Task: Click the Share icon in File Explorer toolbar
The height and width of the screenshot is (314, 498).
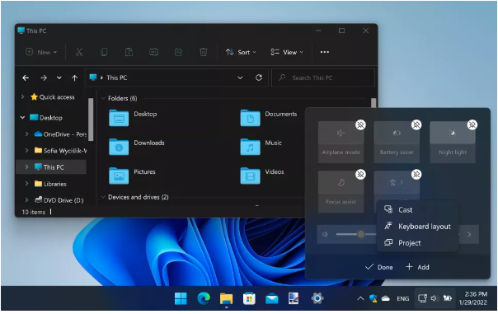Action: coord(179,52)
